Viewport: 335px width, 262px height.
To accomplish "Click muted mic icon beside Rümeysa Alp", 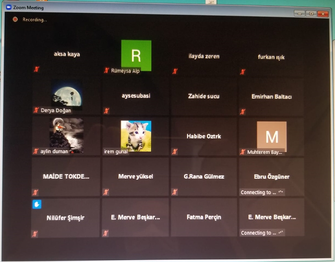I will point(106,71).
